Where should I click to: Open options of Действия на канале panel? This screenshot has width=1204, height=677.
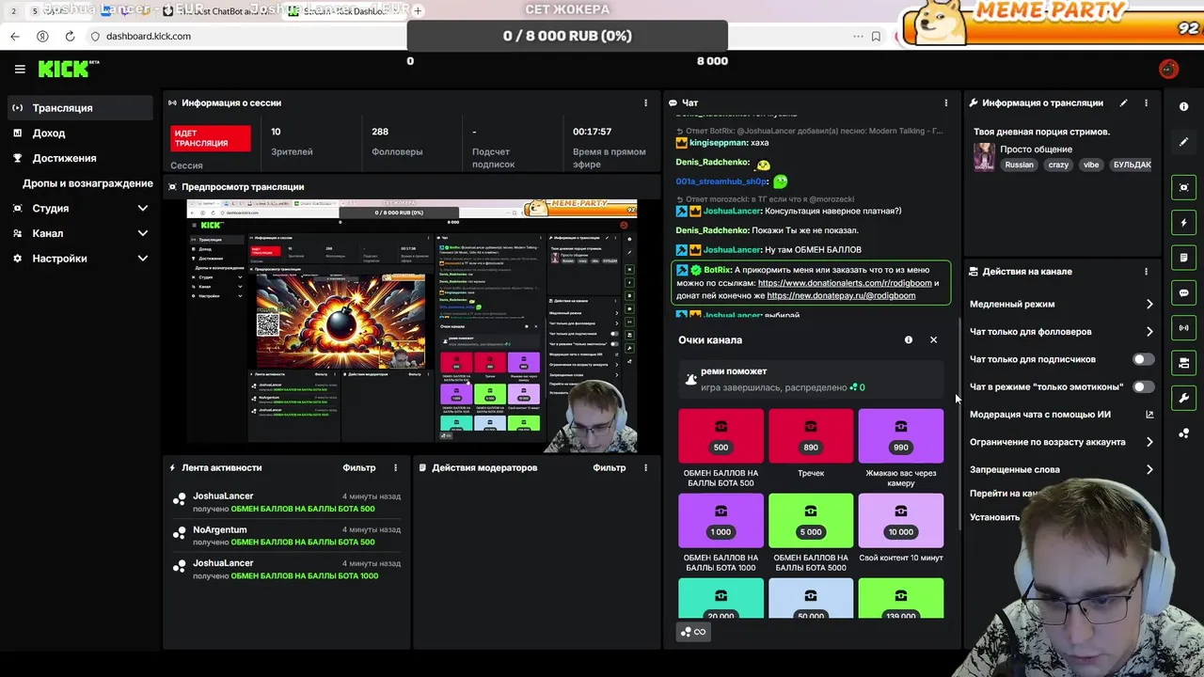click(1146, 271)
